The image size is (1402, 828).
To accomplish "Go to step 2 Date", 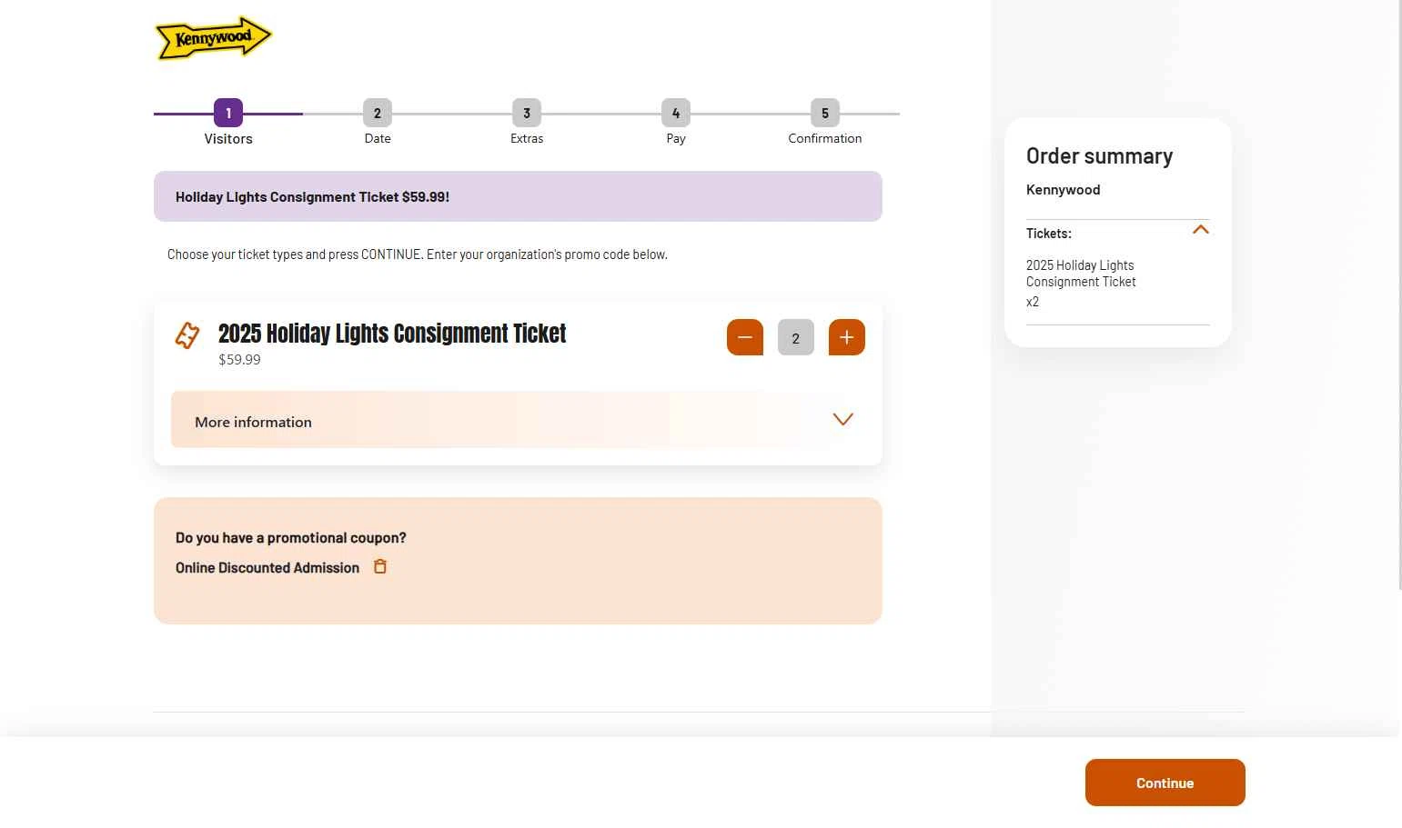I will pyautogui.click(x=378, y=113).
